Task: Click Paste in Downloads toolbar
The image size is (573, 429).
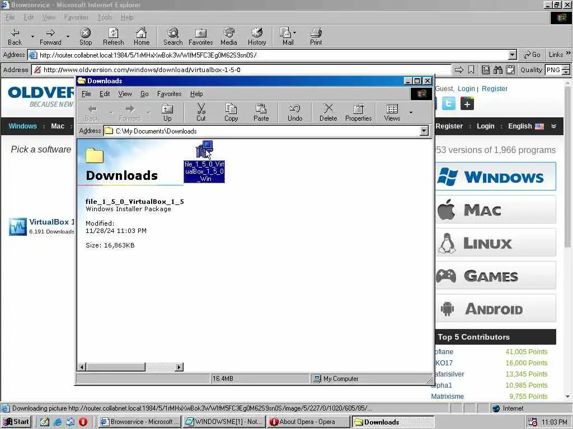Action: 261,112
